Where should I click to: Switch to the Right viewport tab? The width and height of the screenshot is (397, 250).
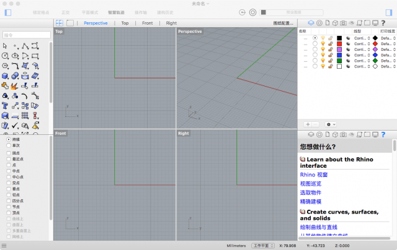click(171, 23)
